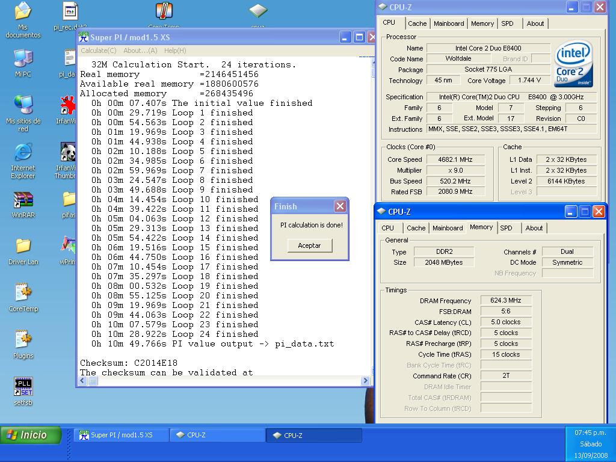Click Aceptar in Finish dialog
This screenshot has height=462, width=616.
pos(310,245)
